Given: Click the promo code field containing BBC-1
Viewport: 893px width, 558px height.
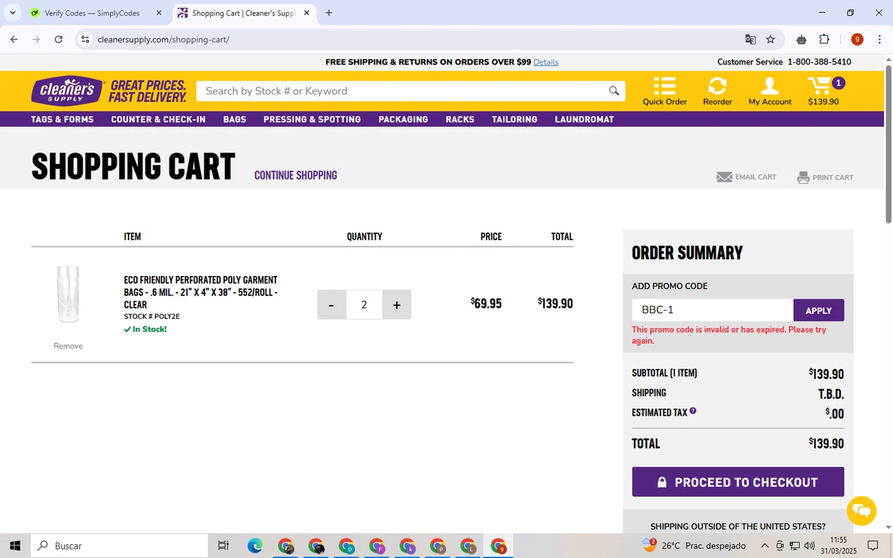Looking at the screenshot, I should 713,310.
